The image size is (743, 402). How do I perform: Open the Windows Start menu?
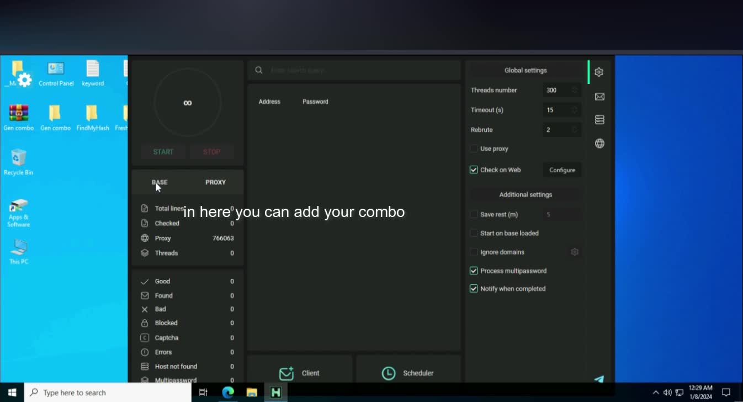(12, 392)
